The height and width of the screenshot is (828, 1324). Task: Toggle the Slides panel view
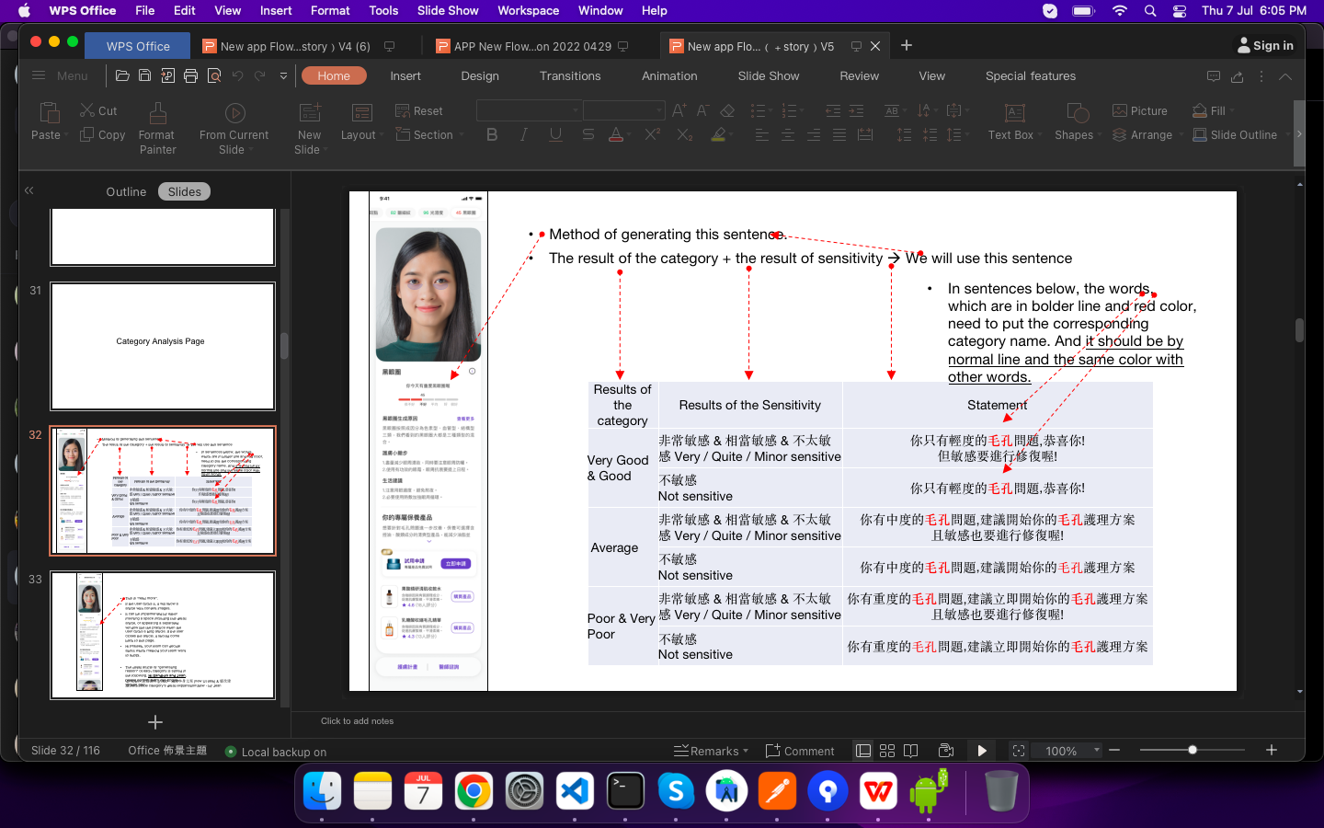click(x=184, y=191)
